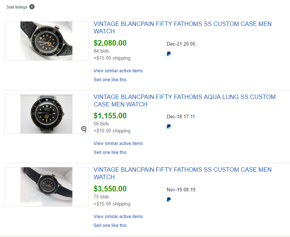Click Sell one like this under the first listing

click(x=110, y=80)
